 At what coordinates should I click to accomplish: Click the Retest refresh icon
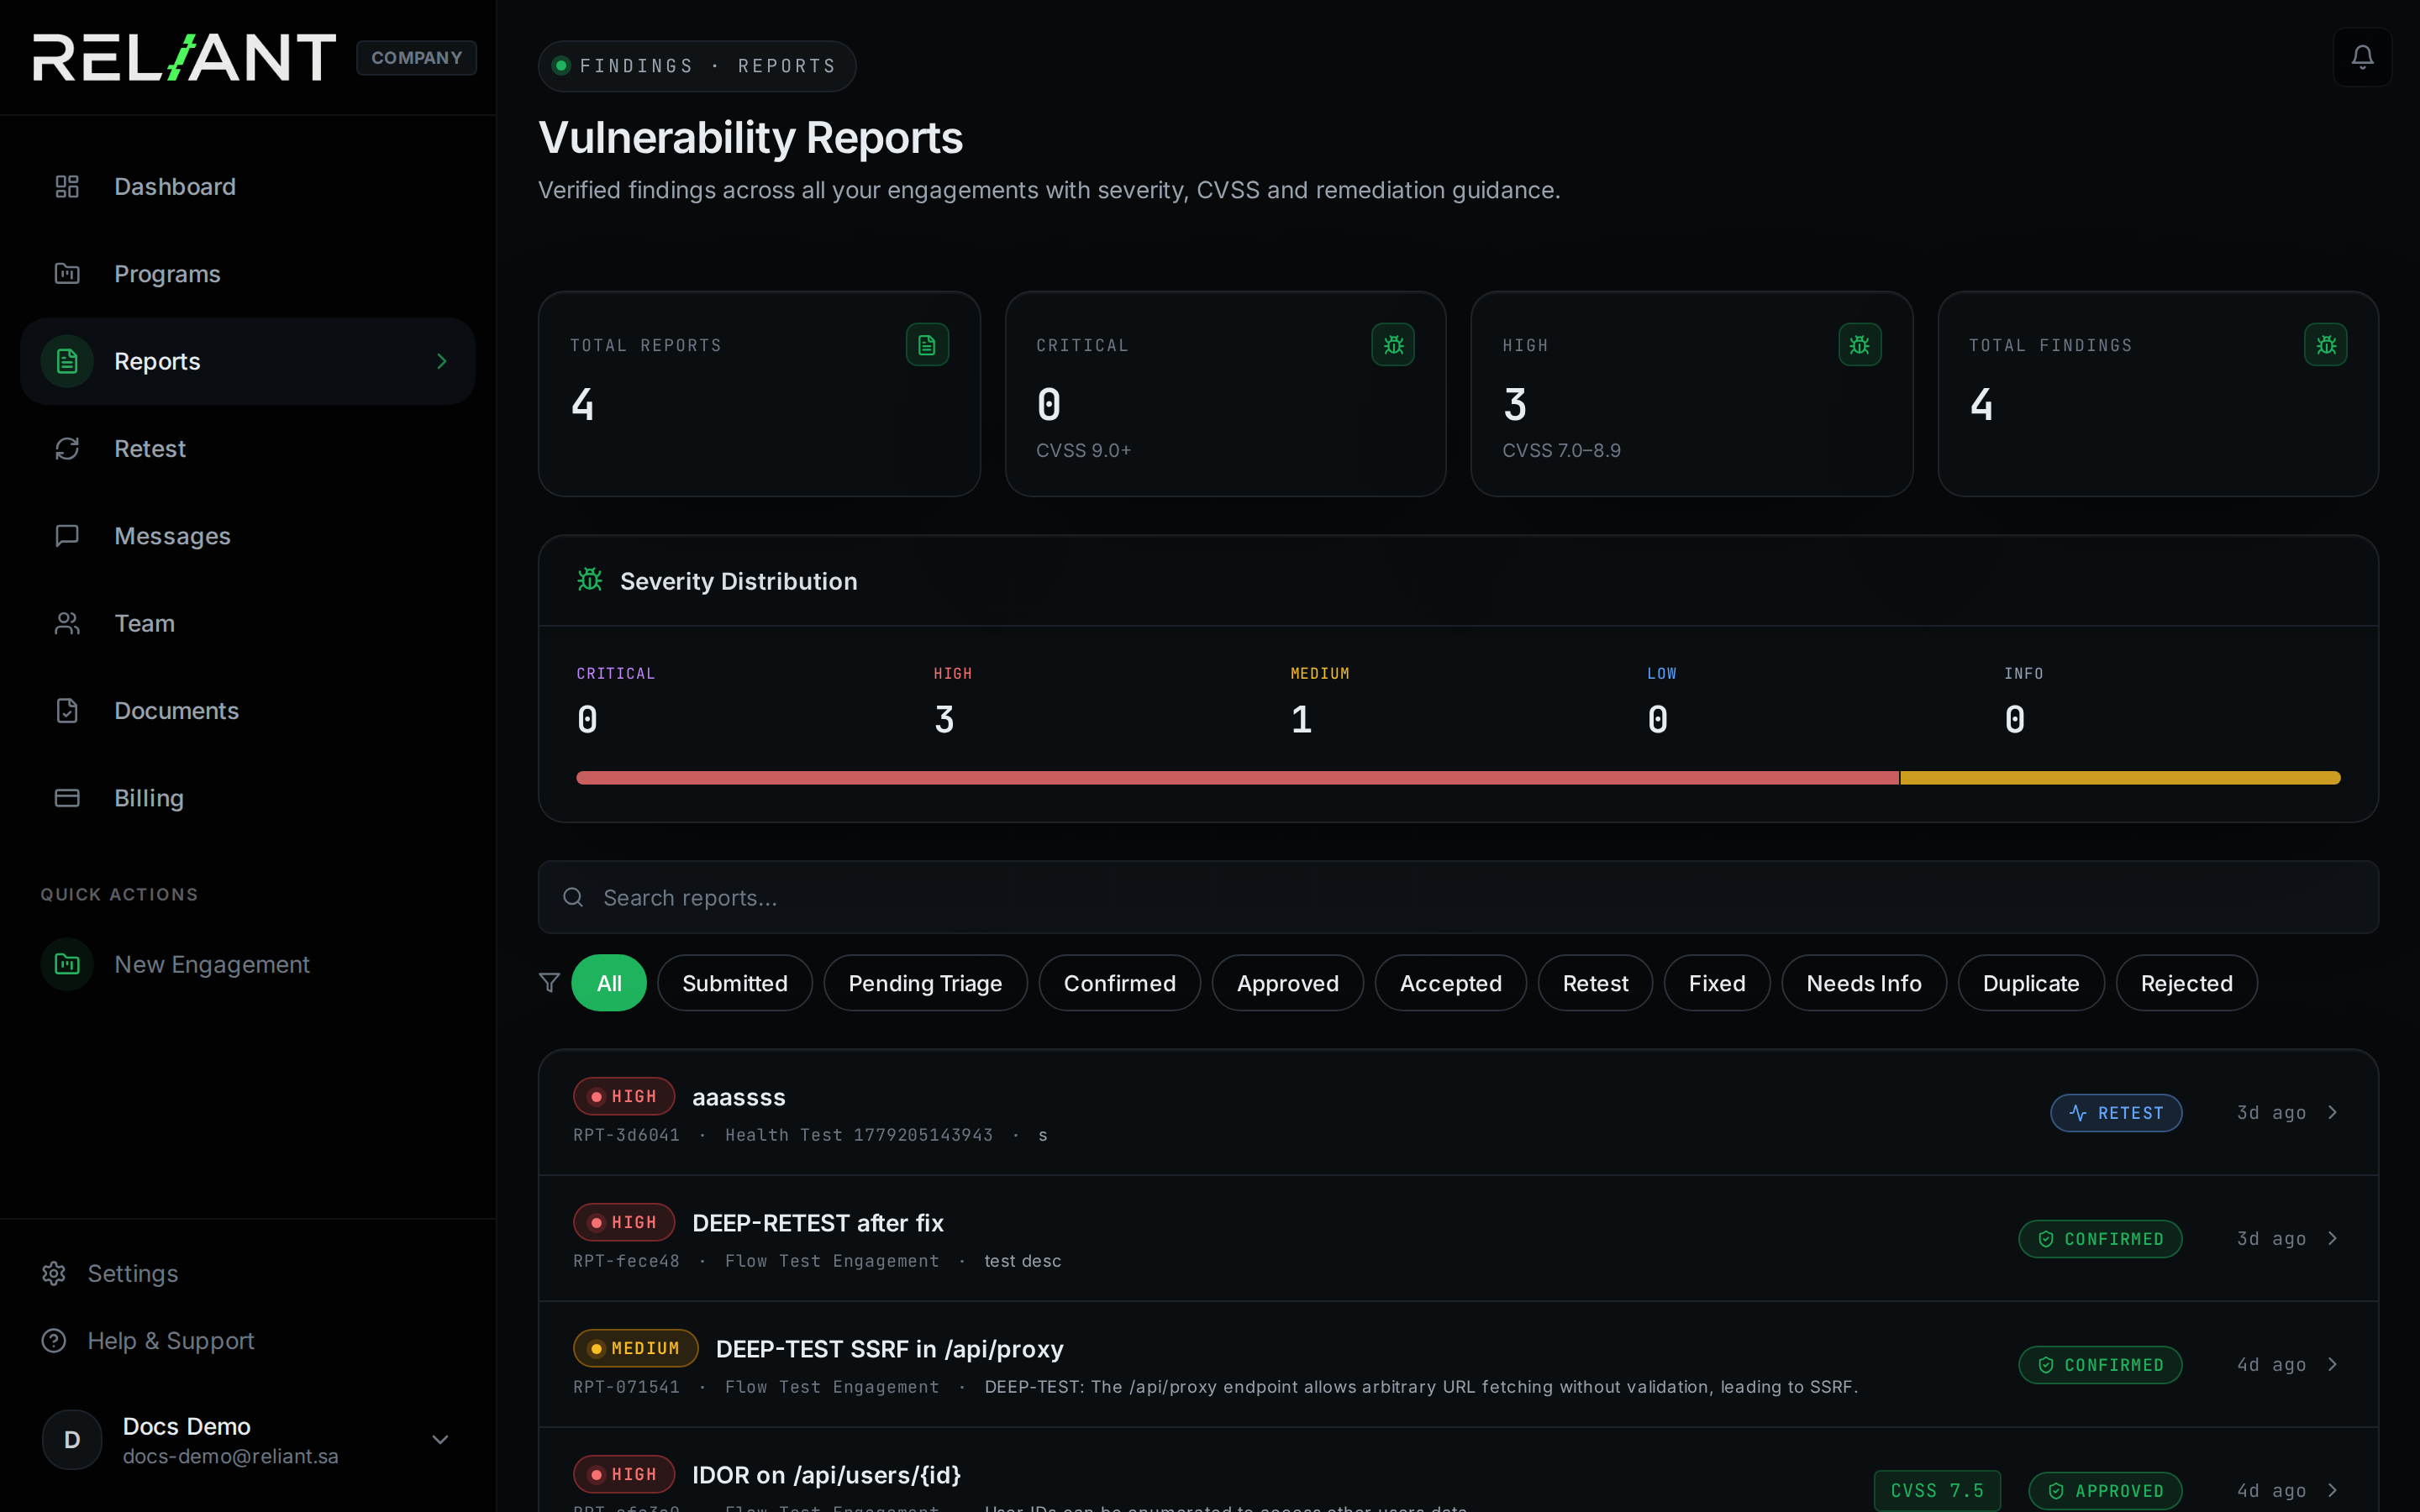tap(67, 449)
